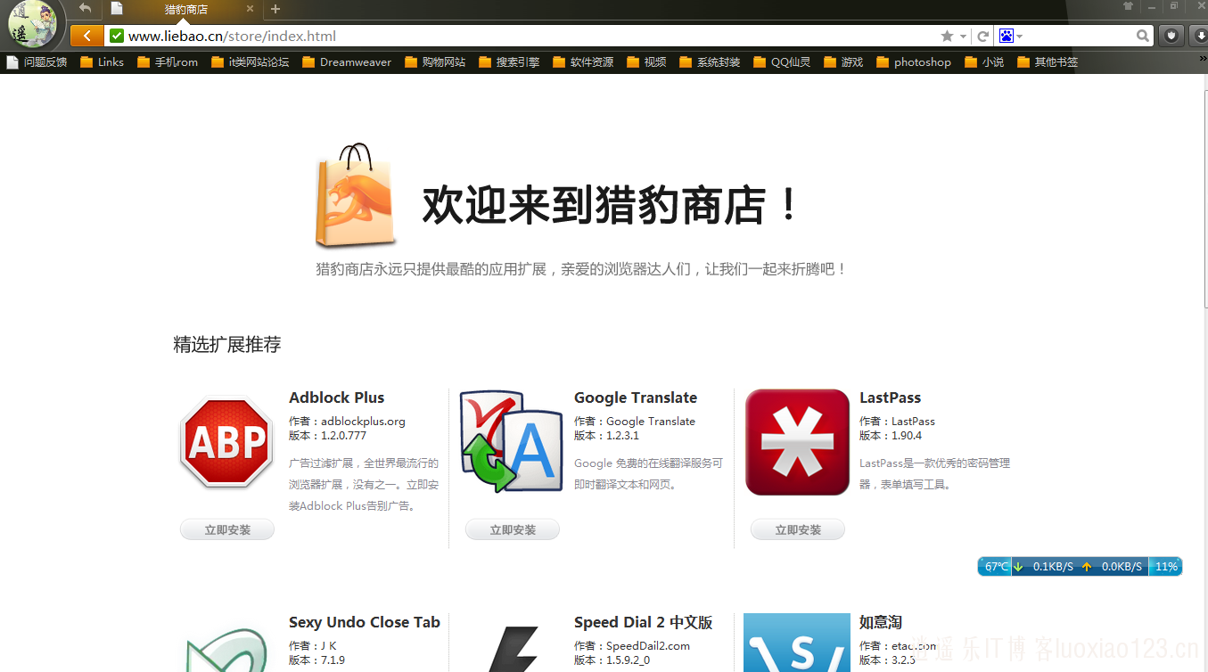Image resolution: width=1208 pixels, height=672 pixels.
Task: Open the Adblock Plus title
Action: [x=337, y=397]
